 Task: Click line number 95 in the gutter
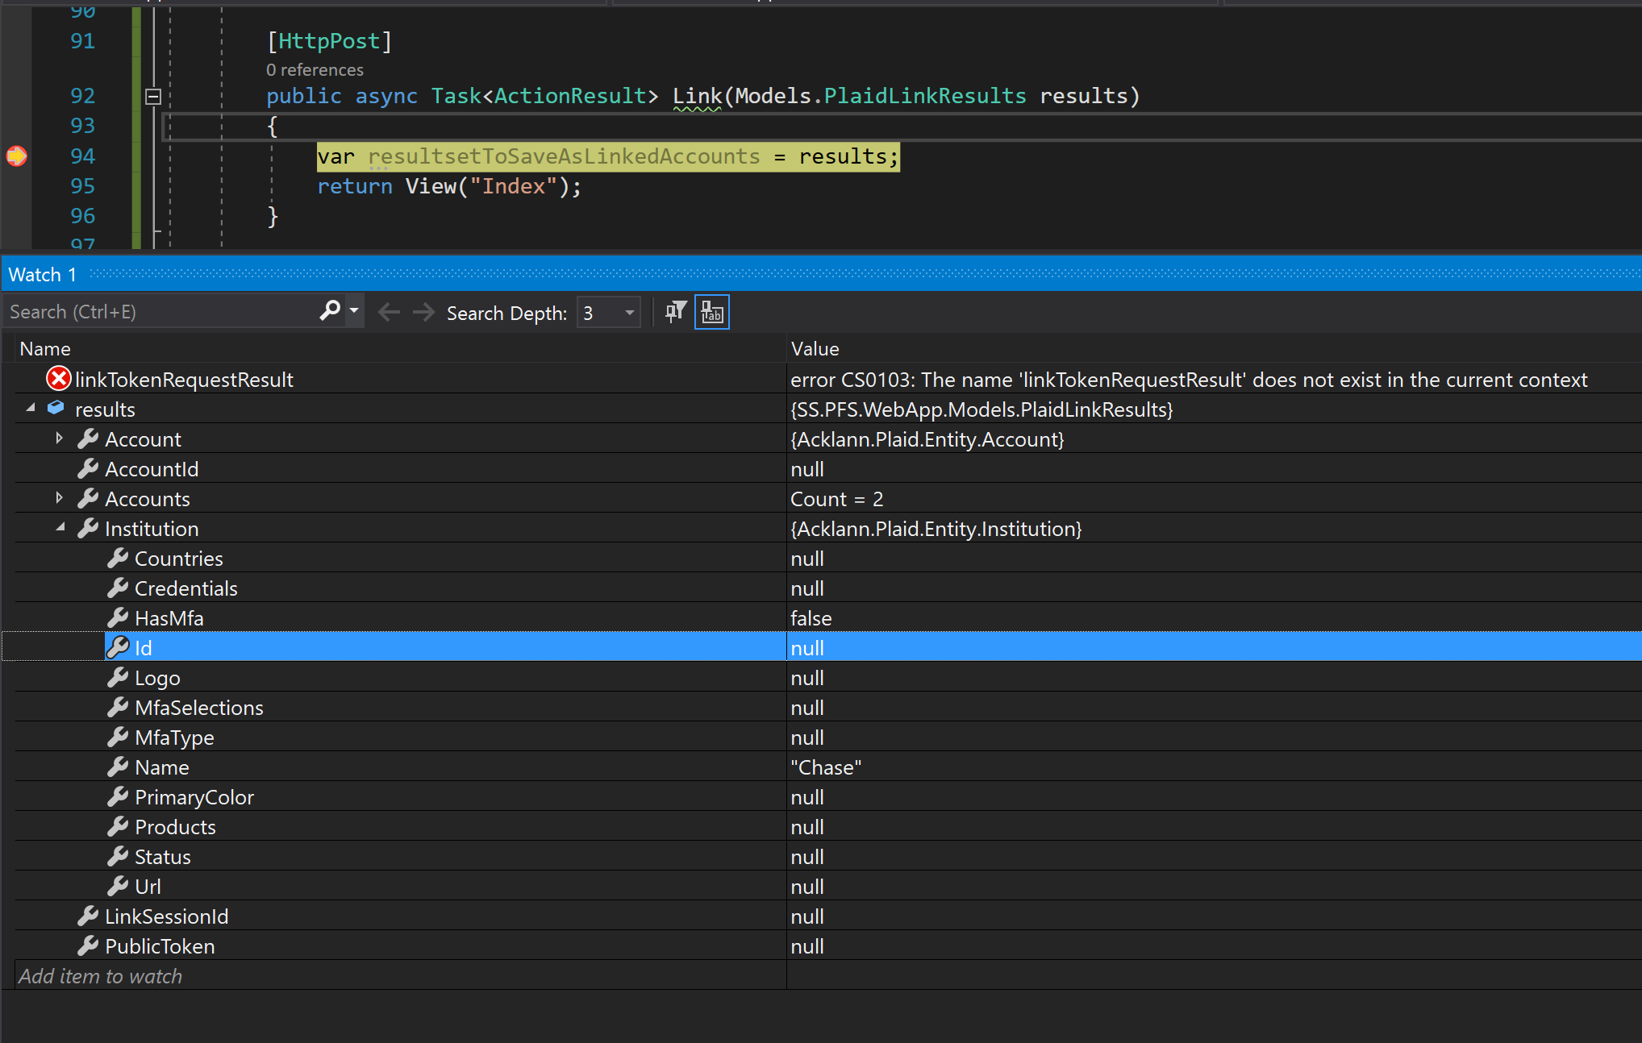click(x=82, y=185)
